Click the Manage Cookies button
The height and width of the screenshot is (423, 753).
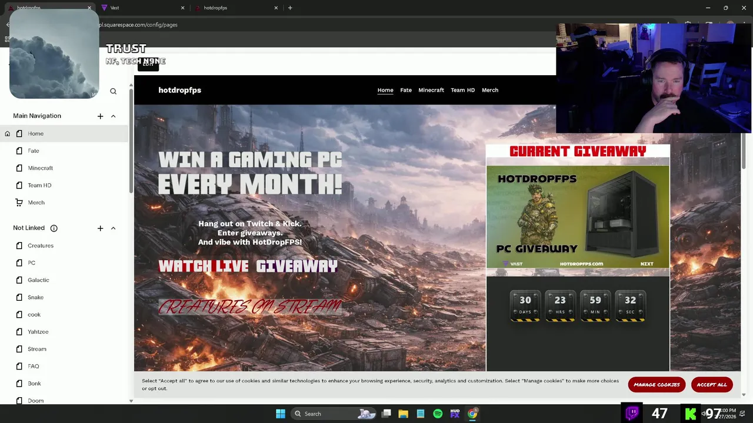(657, 385)
